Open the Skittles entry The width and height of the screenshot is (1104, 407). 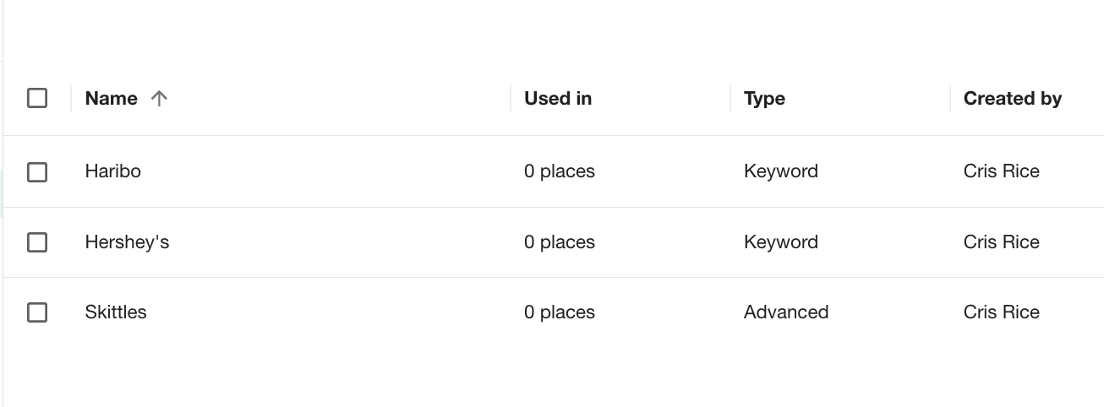point(116,312)
